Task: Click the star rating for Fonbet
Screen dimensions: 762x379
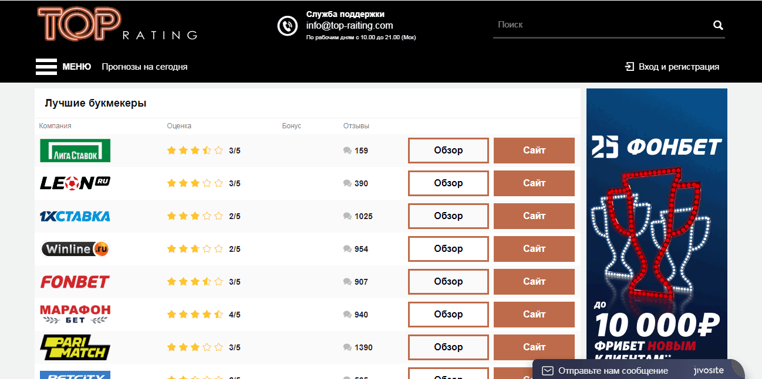Action: 195,282
